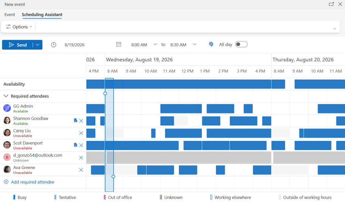The image size is (345, 202).
Task: Click the Working elsewhere legend icon
Action: tap(211, 197)
